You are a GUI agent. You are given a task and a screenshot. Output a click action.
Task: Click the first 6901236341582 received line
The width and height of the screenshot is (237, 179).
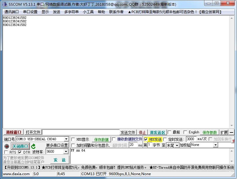(15, 18)
